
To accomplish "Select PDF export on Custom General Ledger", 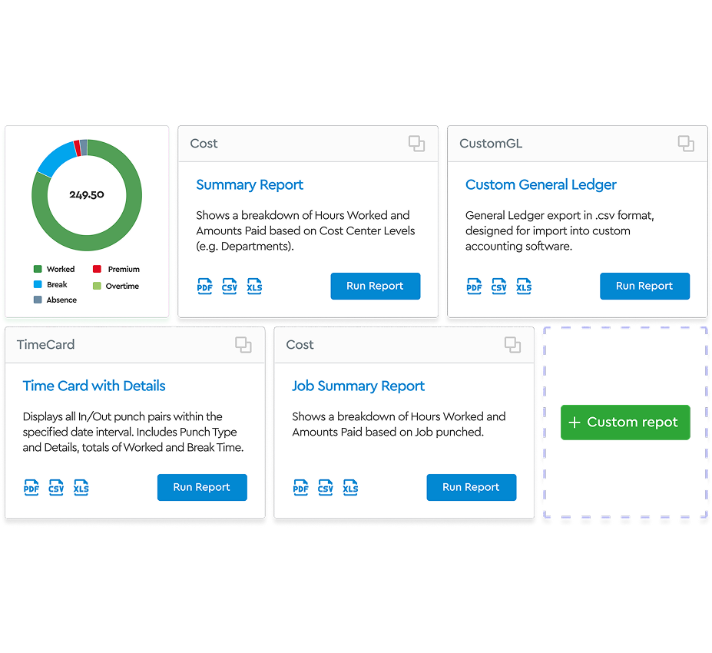I will (x=474, y=286).
